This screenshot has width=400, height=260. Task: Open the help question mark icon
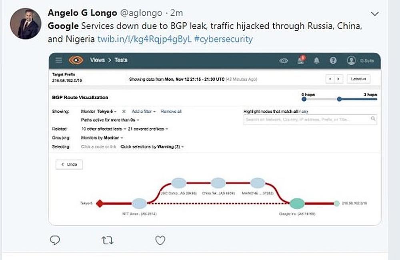(333, 61)
